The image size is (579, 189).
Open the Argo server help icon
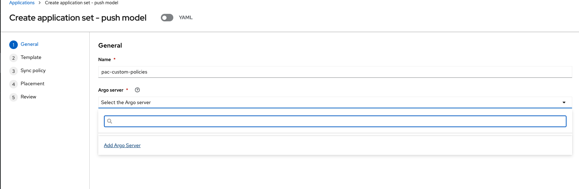point(137,90)
